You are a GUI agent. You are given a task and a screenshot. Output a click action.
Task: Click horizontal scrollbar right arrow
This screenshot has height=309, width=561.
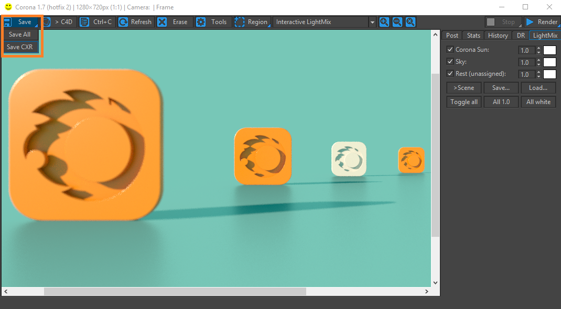pyautogui.click(x=426, y=292)
